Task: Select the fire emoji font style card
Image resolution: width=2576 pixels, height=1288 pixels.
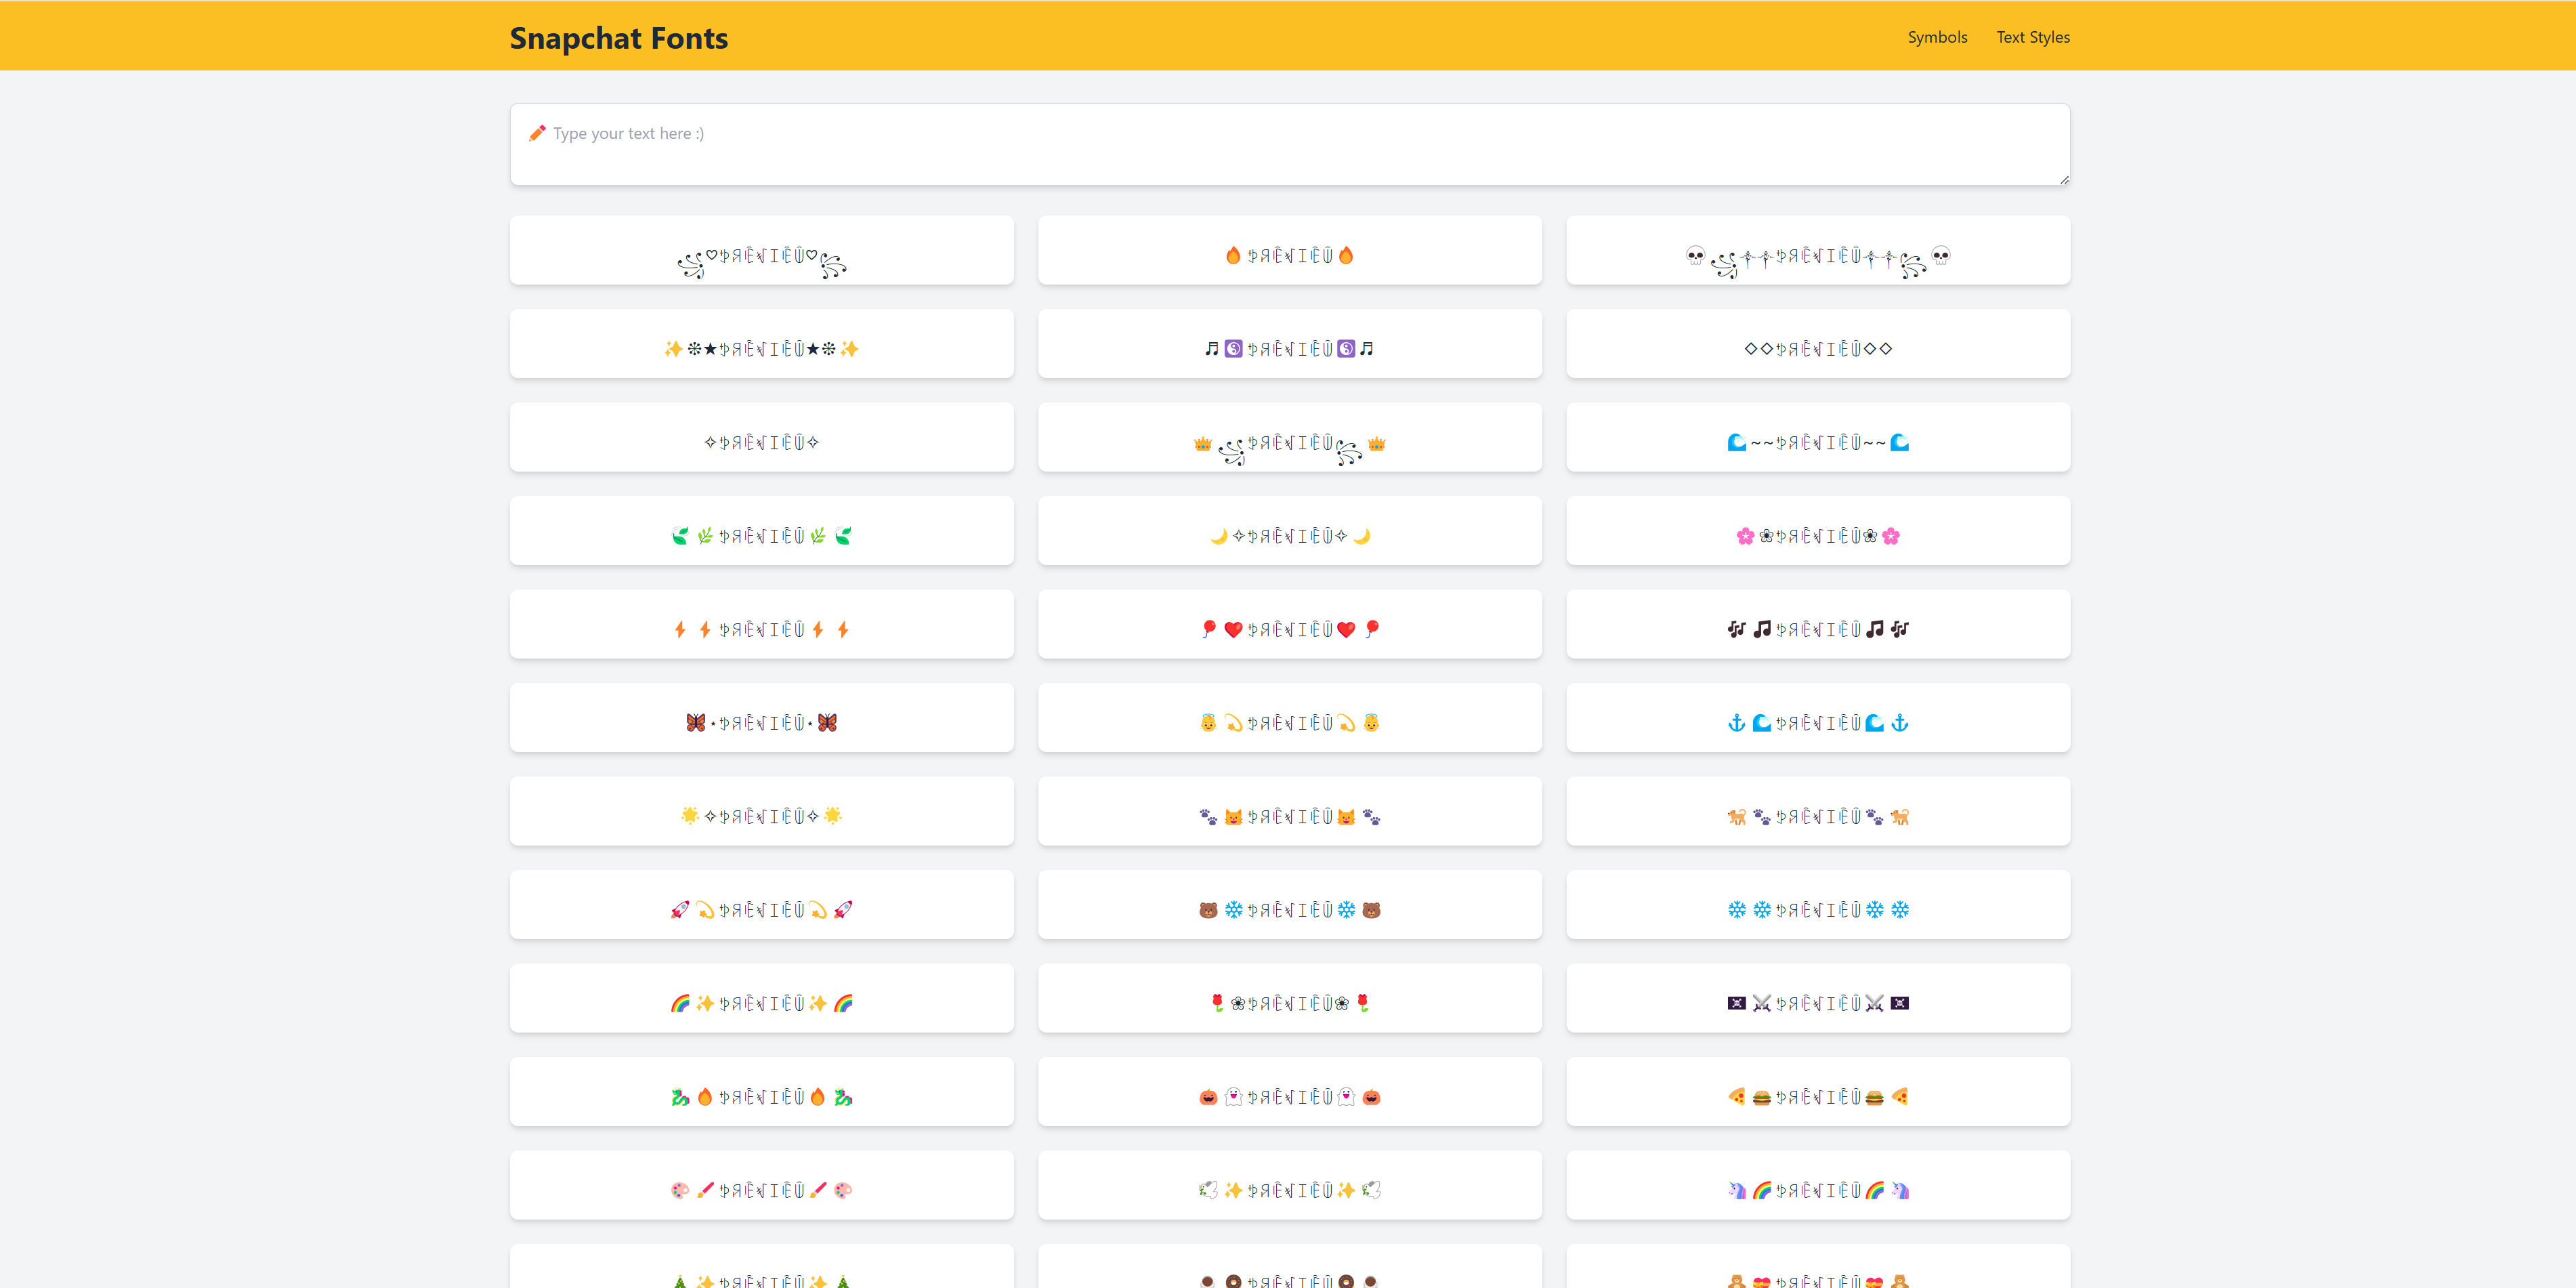Action: [1290, 250]
